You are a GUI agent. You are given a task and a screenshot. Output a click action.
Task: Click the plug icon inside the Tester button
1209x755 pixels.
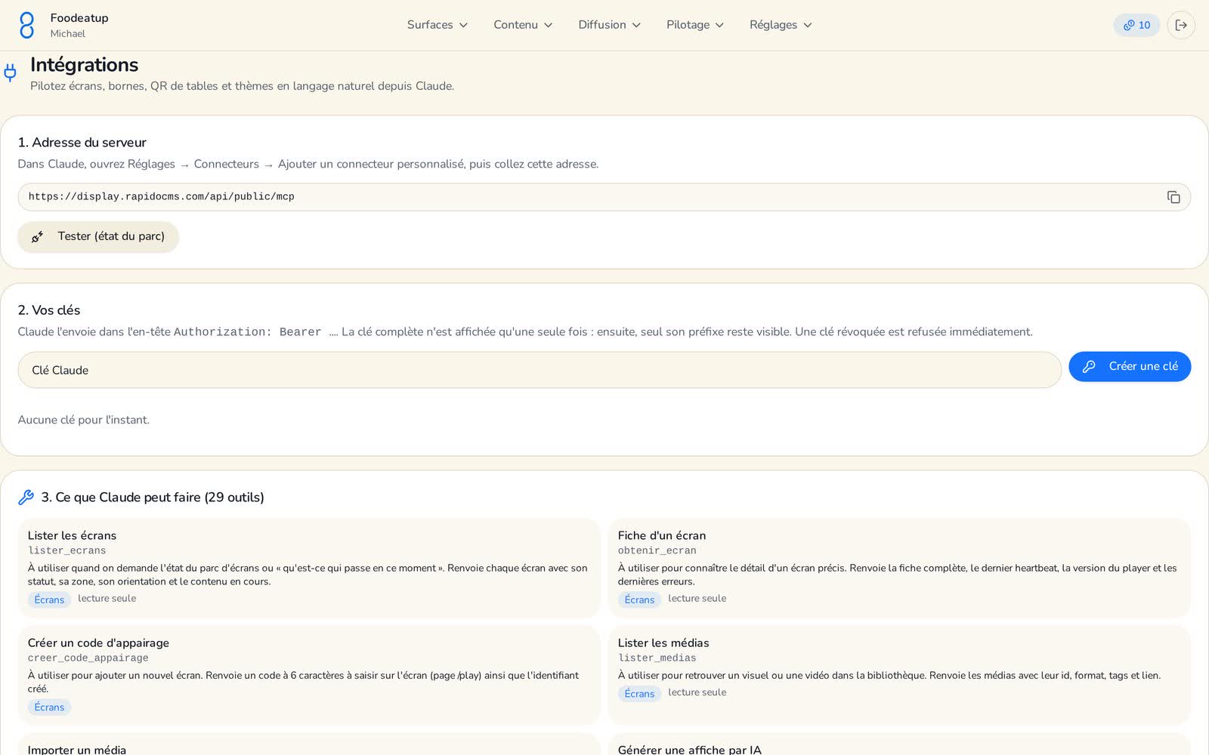tap(37, 237)
